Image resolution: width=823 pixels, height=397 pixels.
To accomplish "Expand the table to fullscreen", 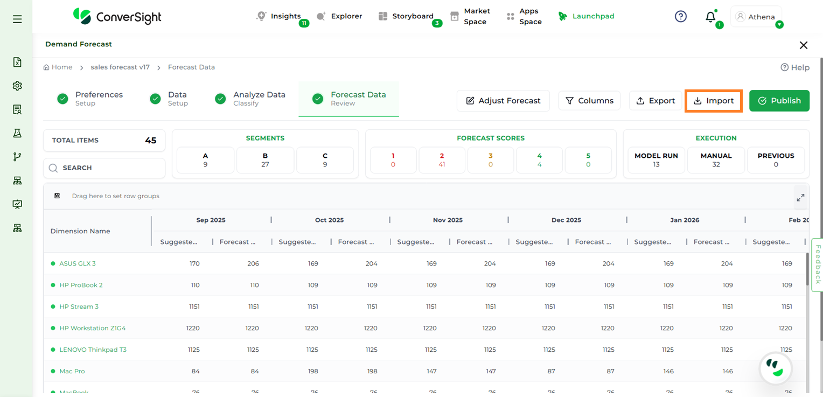I will click(800, 198).
